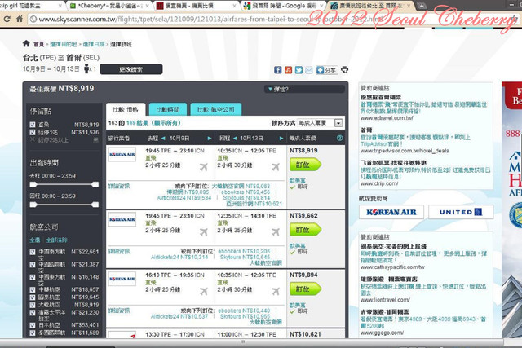Open the 分享 share button

click(x=326, y=70)
